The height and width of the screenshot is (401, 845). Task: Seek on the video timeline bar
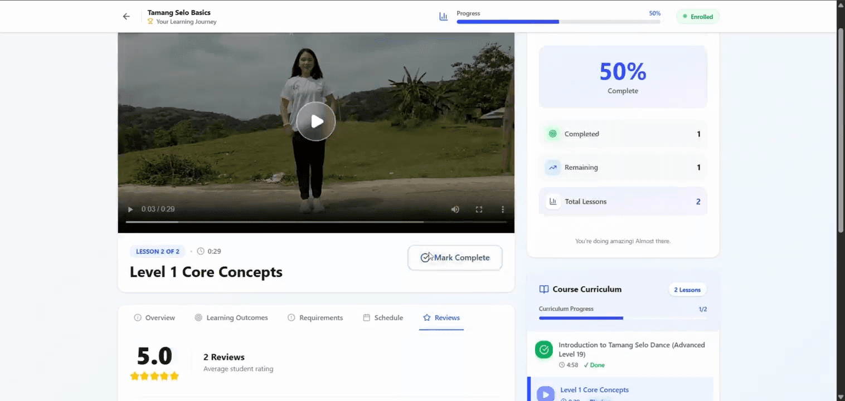[316, 222]
